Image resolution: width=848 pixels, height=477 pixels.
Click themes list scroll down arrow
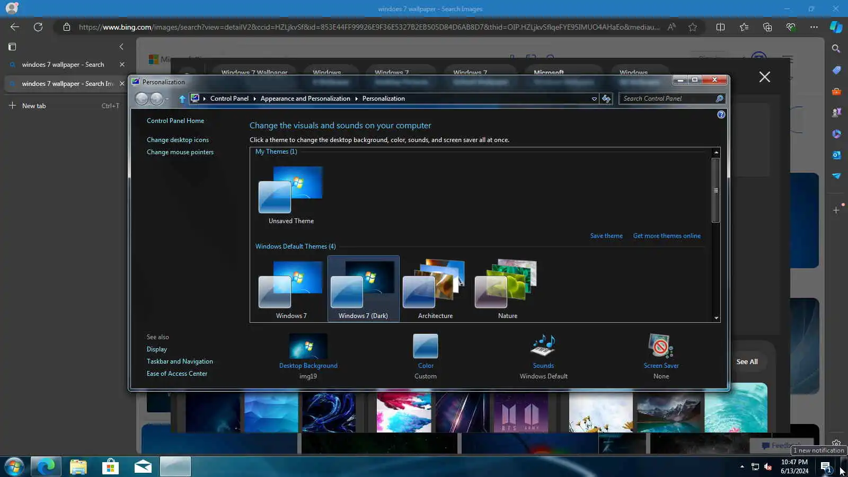716,318
